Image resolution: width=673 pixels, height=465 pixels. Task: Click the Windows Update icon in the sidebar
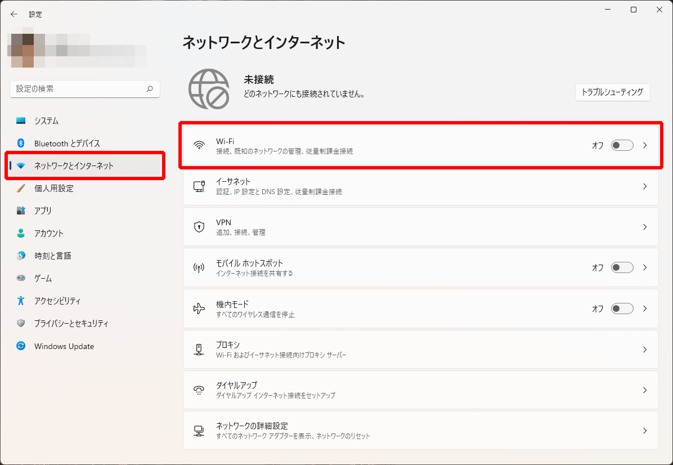(x=21, y=346)
